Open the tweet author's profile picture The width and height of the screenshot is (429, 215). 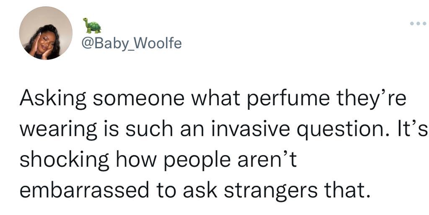click(46, 34)
